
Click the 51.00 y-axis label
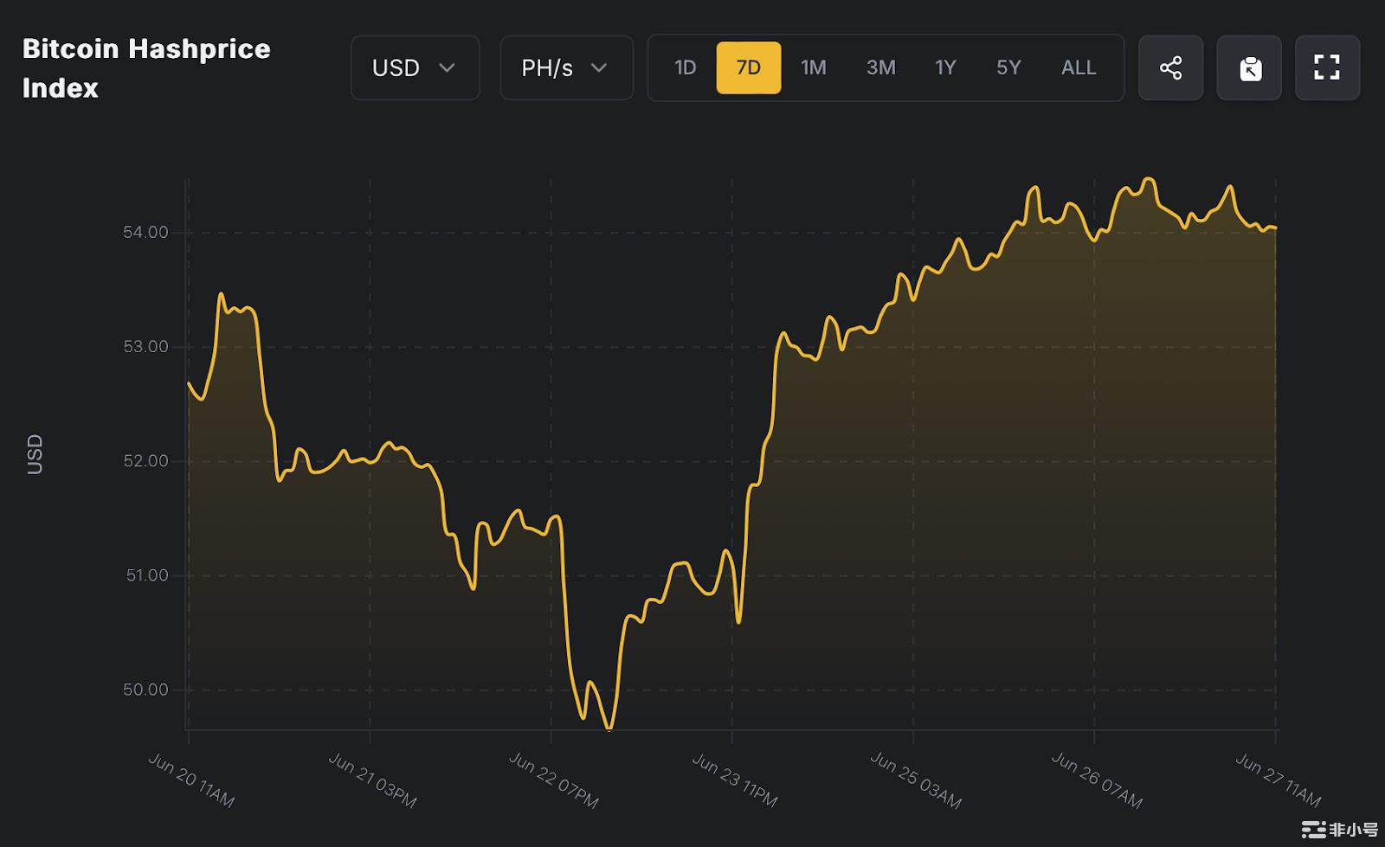click(147, 575)
